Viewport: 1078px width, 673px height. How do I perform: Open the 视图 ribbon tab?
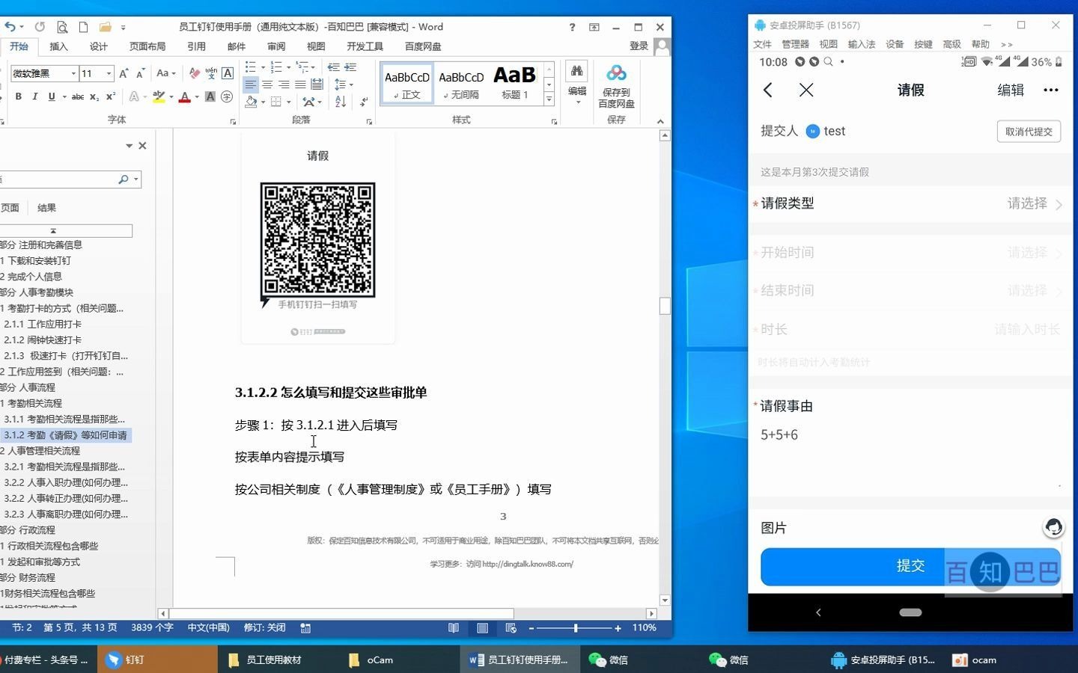316,46
